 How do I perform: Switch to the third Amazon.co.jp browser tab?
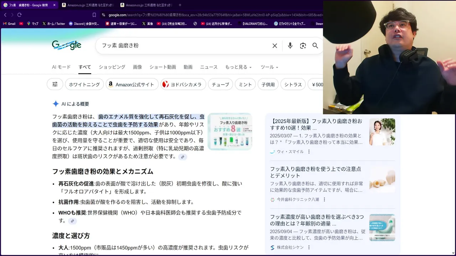146,5
